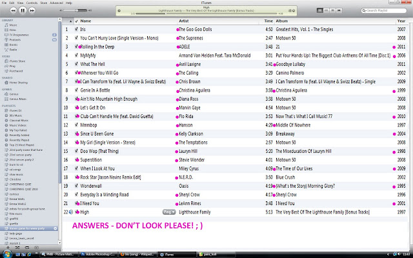
Task: Uncheck You Can't Hurry Love
Action: 76,38
